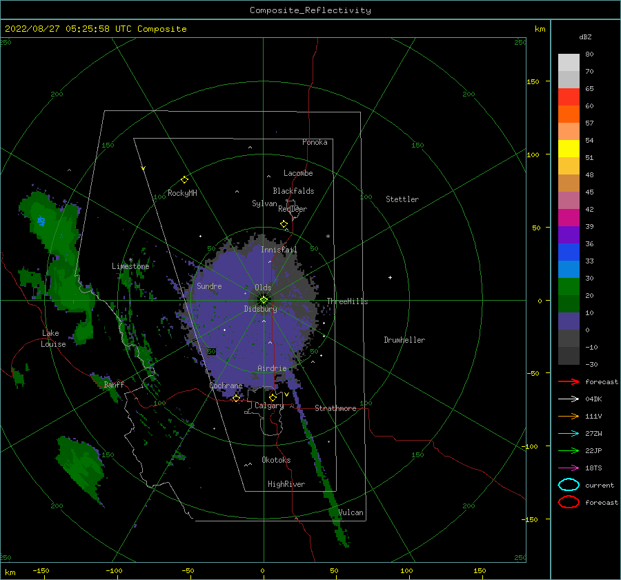Click the Banff label
The width and height of the screenshot is (621, 580).
pos(114,384)
